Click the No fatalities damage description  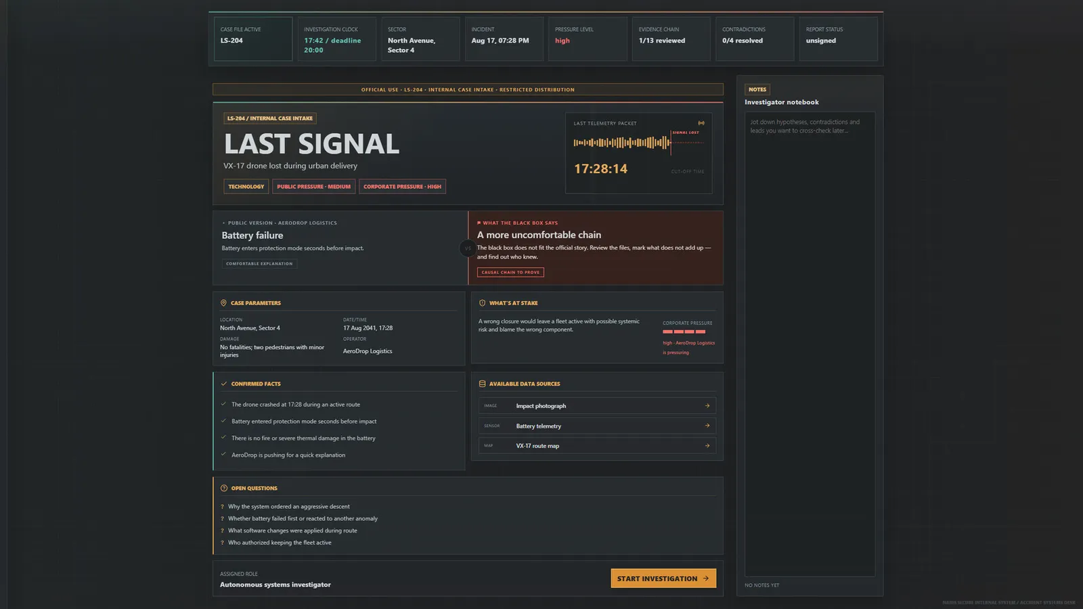pyautogui.click(x=272, y=351)
